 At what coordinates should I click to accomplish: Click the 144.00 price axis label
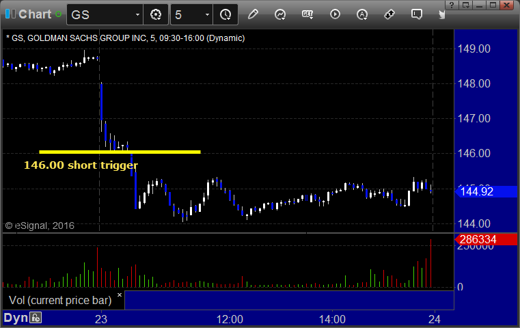coord(474,223)
